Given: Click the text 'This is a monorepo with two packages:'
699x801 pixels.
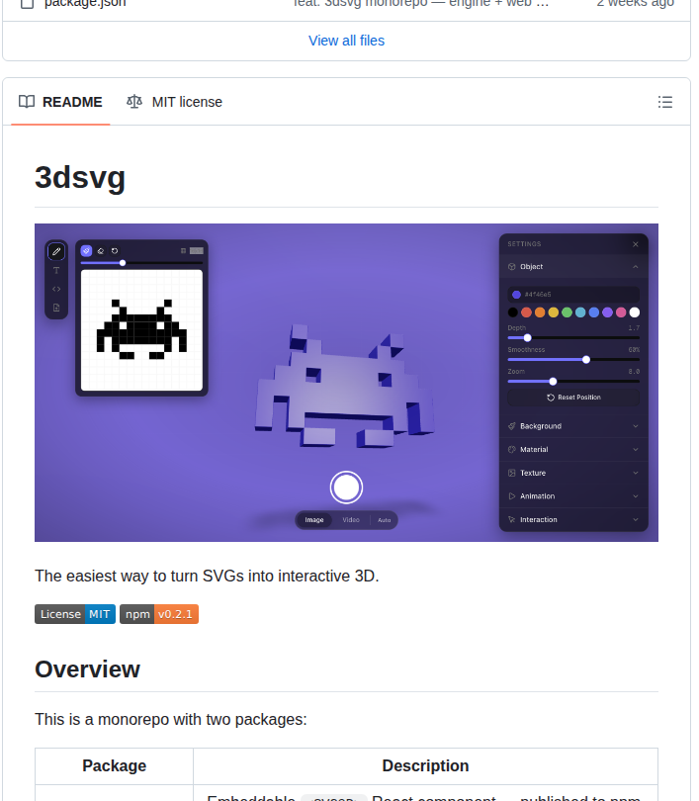Looking at the screenshot, I should (170, 719).
